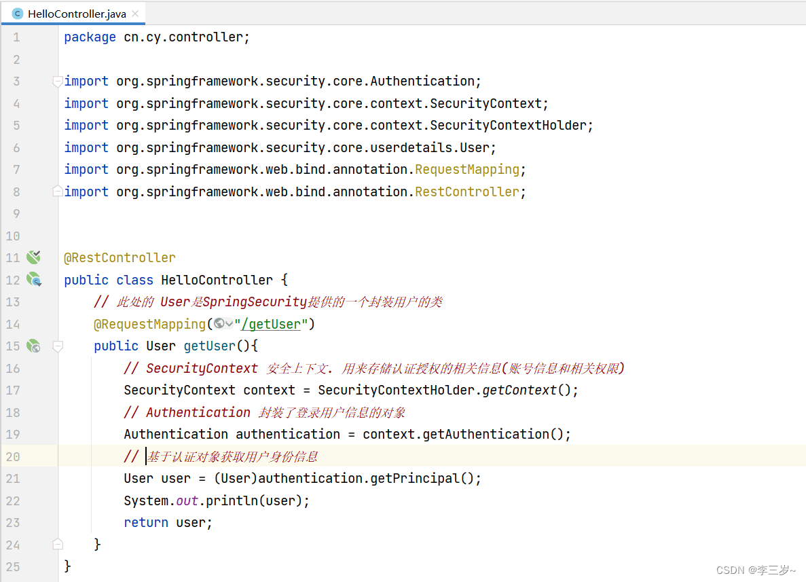Collapse the imports block at the first import line

click(x=58, y=81)
